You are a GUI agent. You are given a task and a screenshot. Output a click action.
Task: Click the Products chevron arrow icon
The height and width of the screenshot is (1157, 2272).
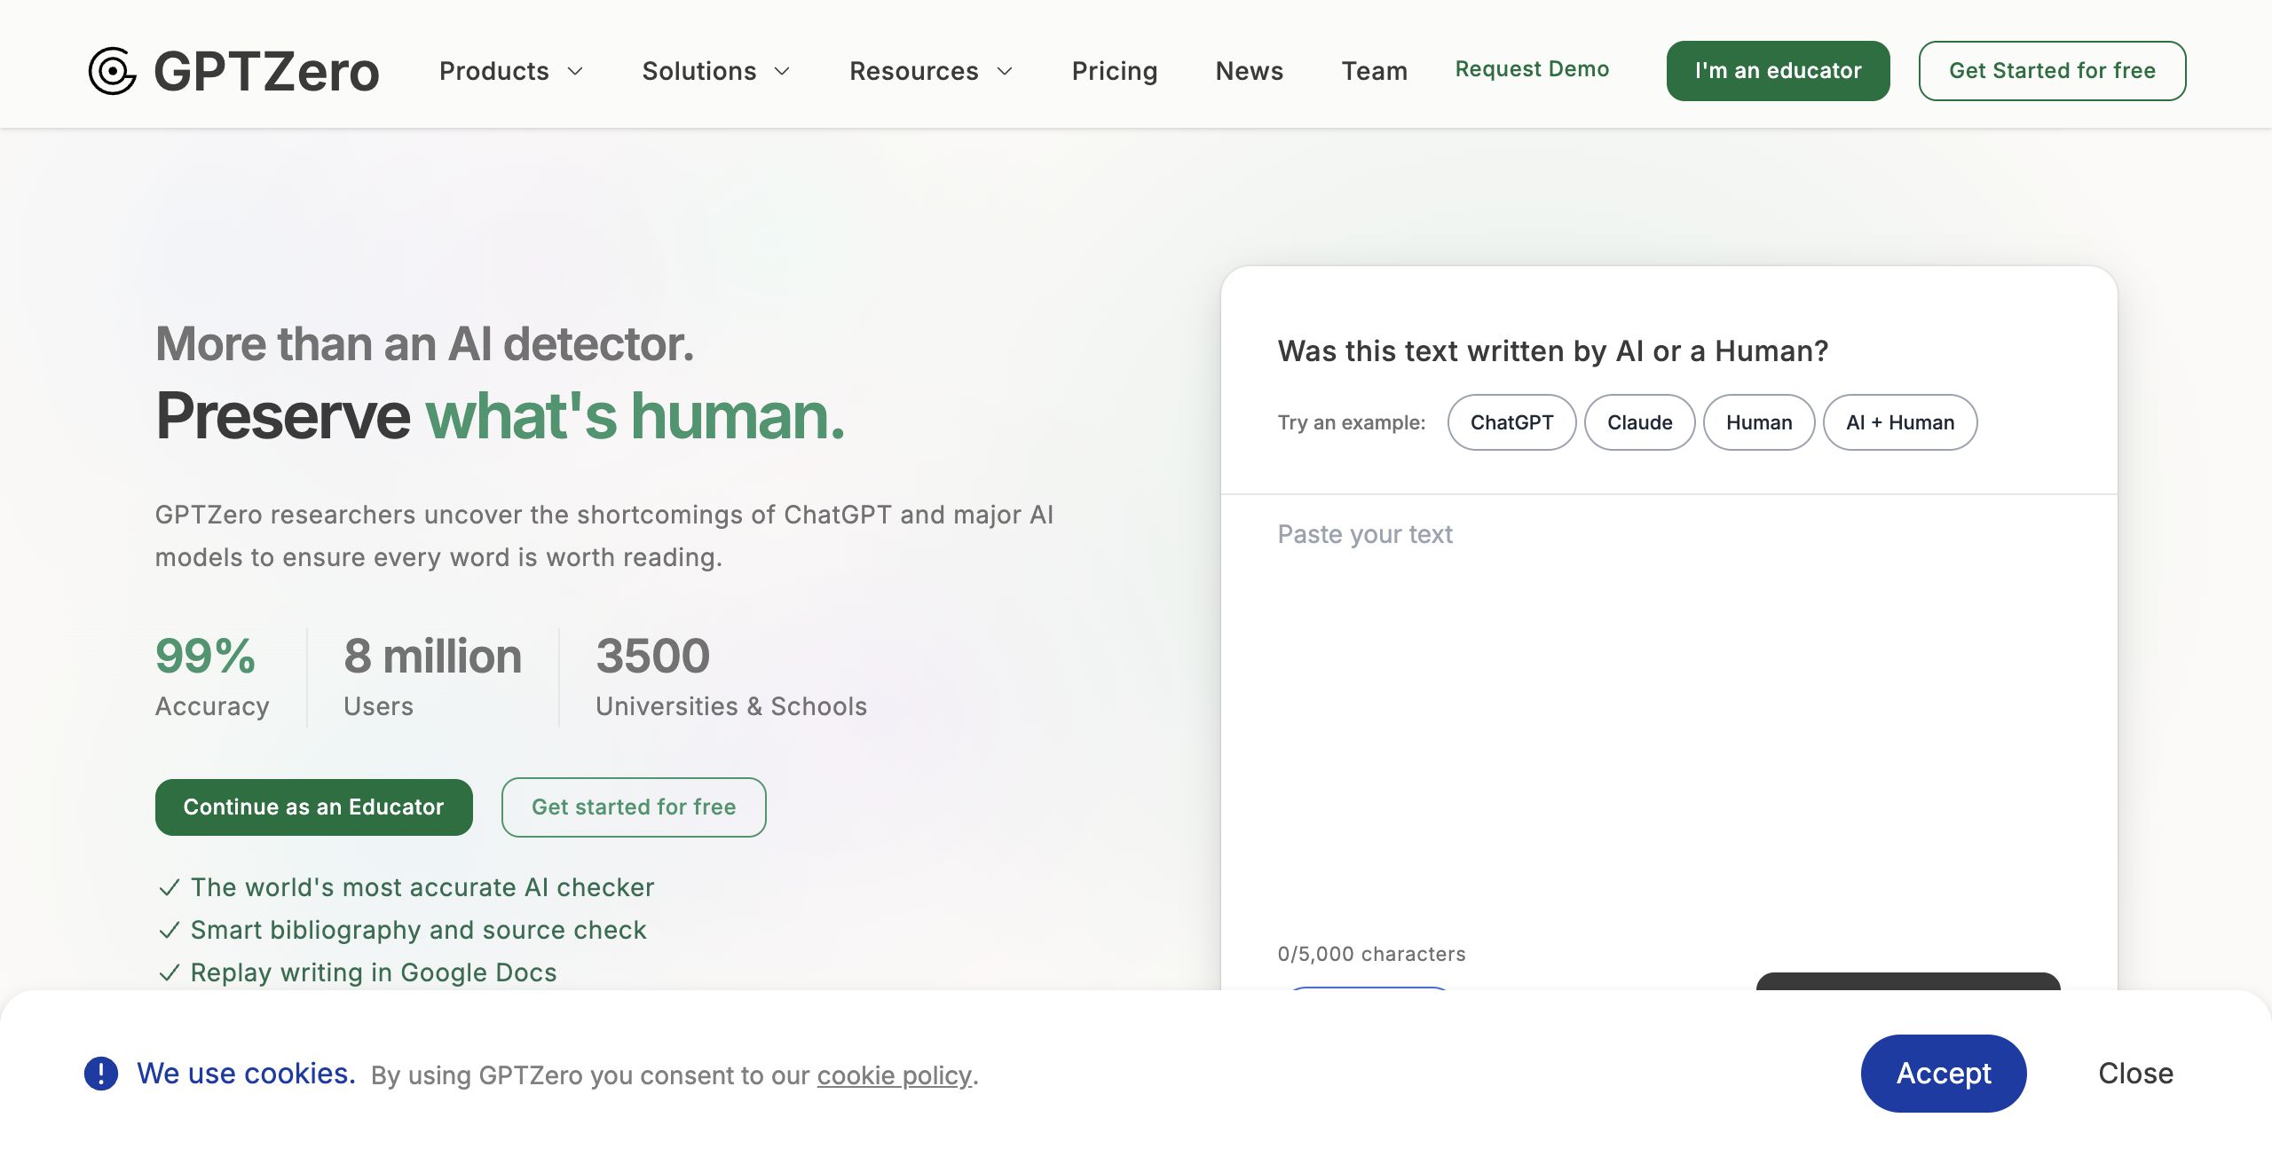point(575,71)
